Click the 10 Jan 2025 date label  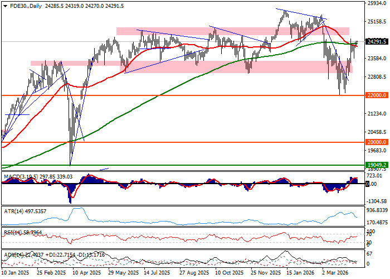[x=16, y=273]
